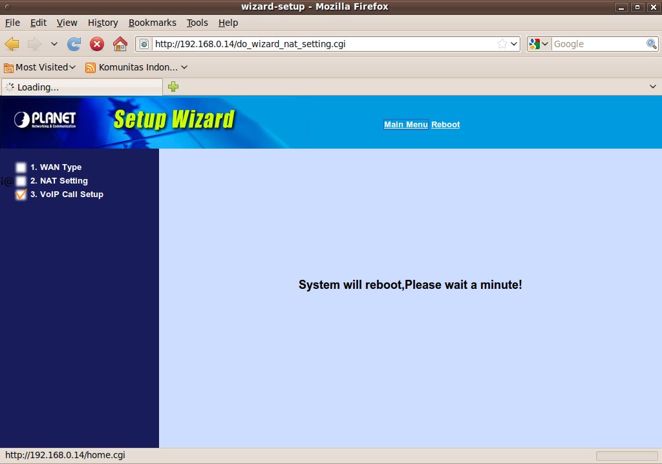Image resolution: width=662 pixels, height=464 pixels.
Task: Open the recent pages history dropdown
Action: point(54,44)
